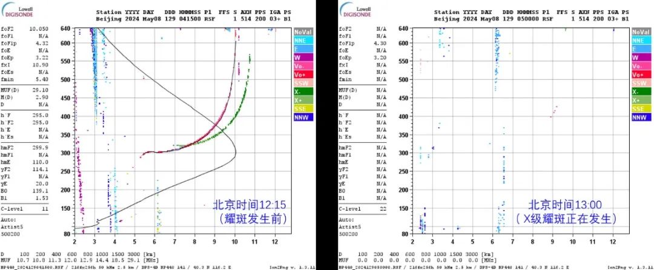Select the NNE legend swatch in the 041500 ionogram
Viewport: 654px width, 270px height.
(x=303, y=41)
